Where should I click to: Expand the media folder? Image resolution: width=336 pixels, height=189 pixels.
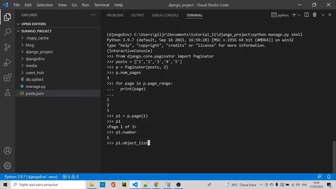22,66
